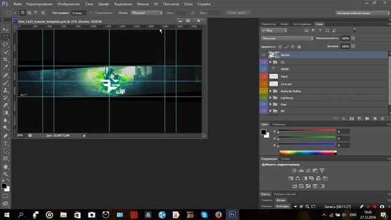Expand the BG group
391x220 pixels.
click(x=270, y=111)
